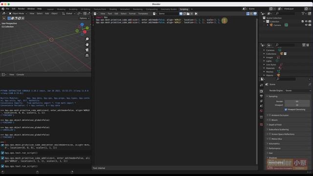The height and width of the screenshot is (176, 313).
Task: Click the pin icon in Scene properties
Action: click(x=310, y=85)
